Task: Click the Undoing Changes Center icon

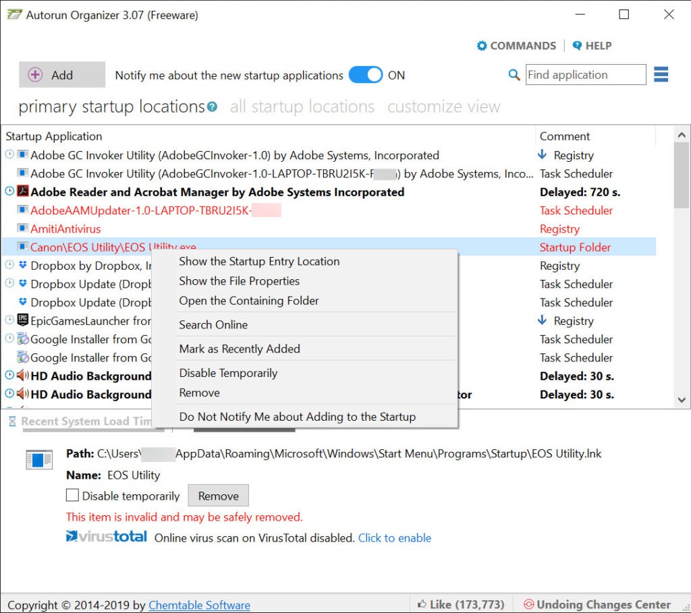Action: [x=529, y=604]
